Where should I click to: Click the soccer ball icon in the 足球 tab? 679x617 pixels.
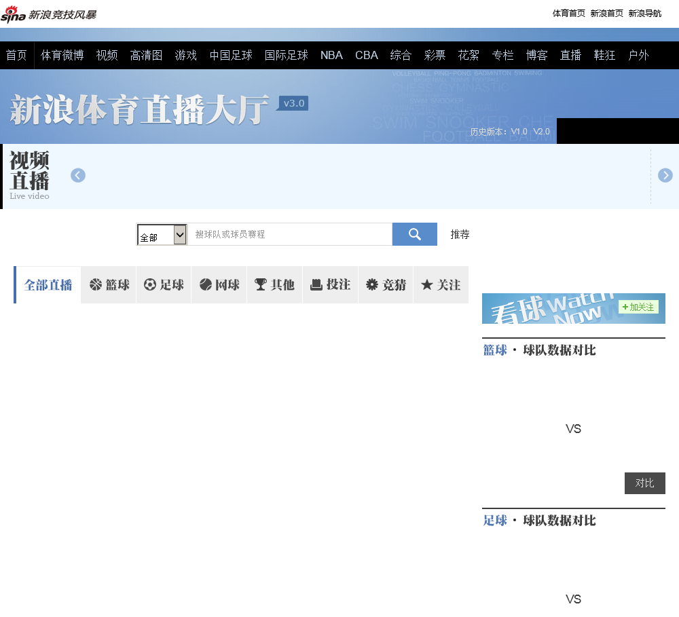(150, 284)
